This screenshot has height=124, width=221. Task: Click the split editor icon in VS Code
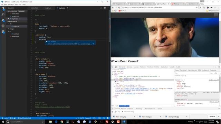coord(105,8)
